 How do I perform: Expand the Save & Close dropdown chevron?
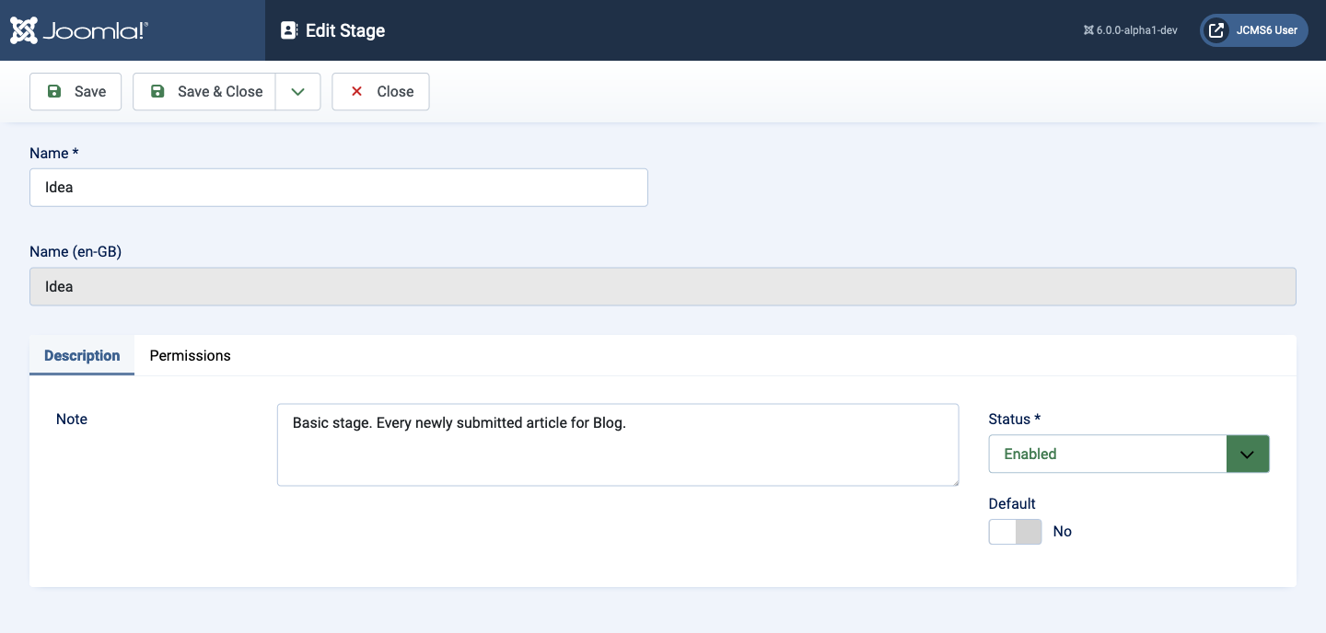coord(297,91)
